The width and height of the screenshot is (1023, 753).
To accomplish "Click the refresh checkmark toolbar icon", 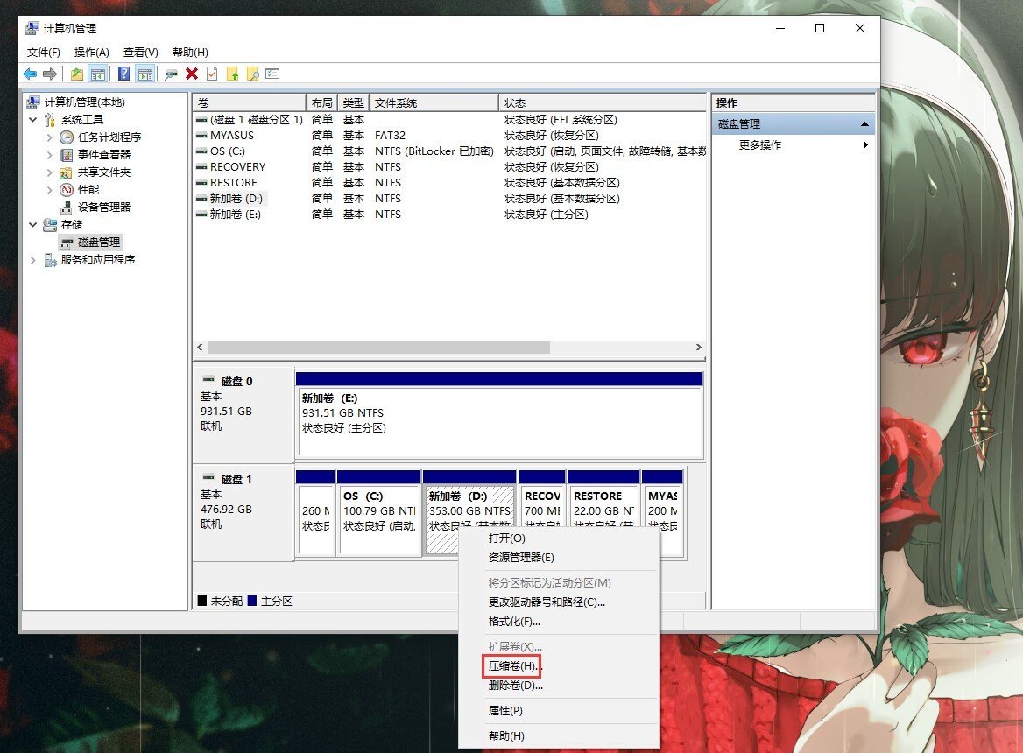I will (212, 74).
